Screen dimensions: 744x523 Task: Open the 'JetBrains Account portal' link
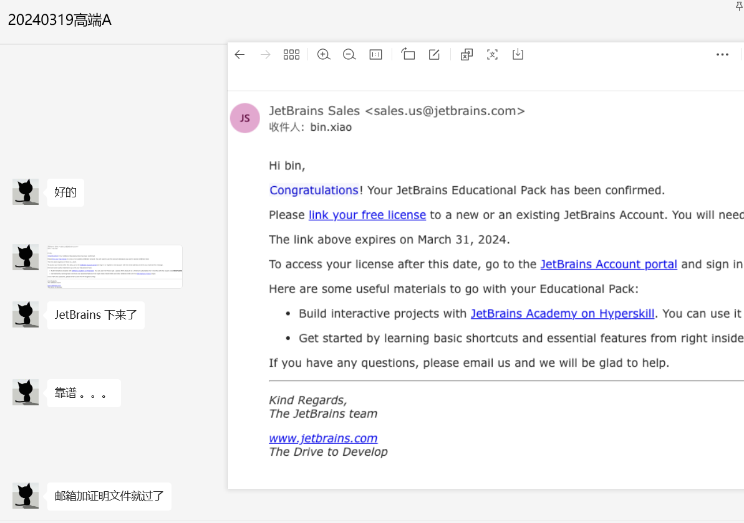pos(609,265)
